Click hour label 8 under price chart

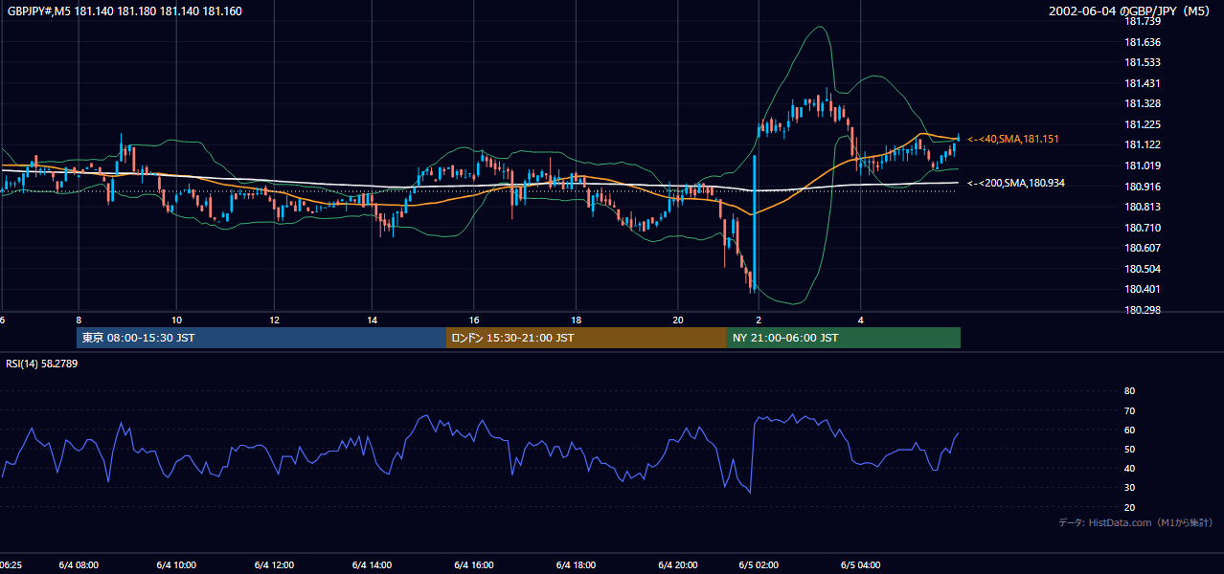tap(79, 320)
